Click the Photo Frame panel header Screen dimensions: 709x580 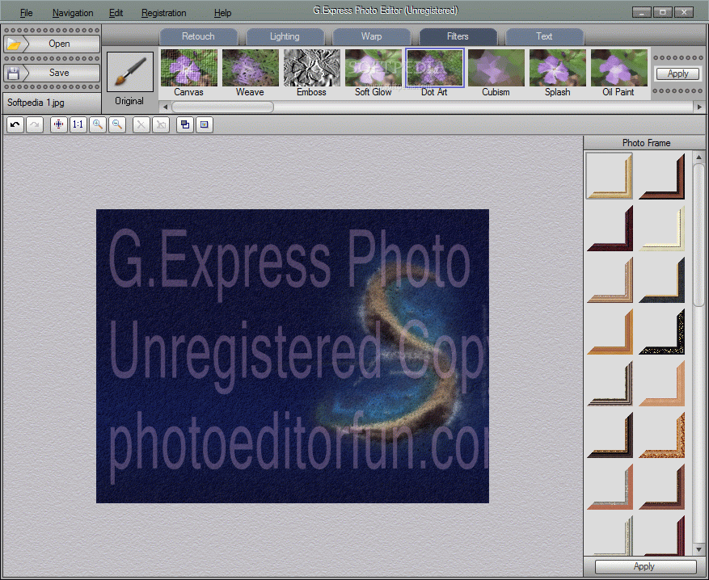coord(646,143)
